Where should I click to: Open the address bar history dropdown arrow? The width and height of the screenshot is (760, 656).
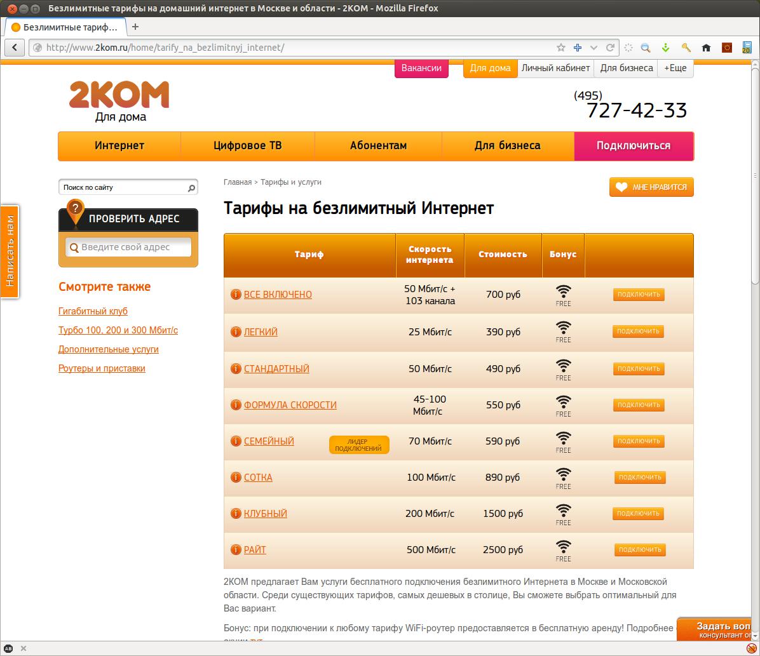click(x=594, y=48)
